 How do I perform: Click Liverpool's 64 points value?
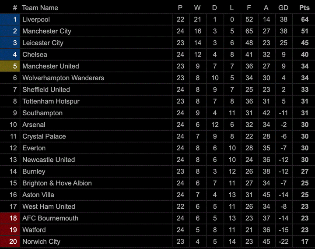click(304, 20)
